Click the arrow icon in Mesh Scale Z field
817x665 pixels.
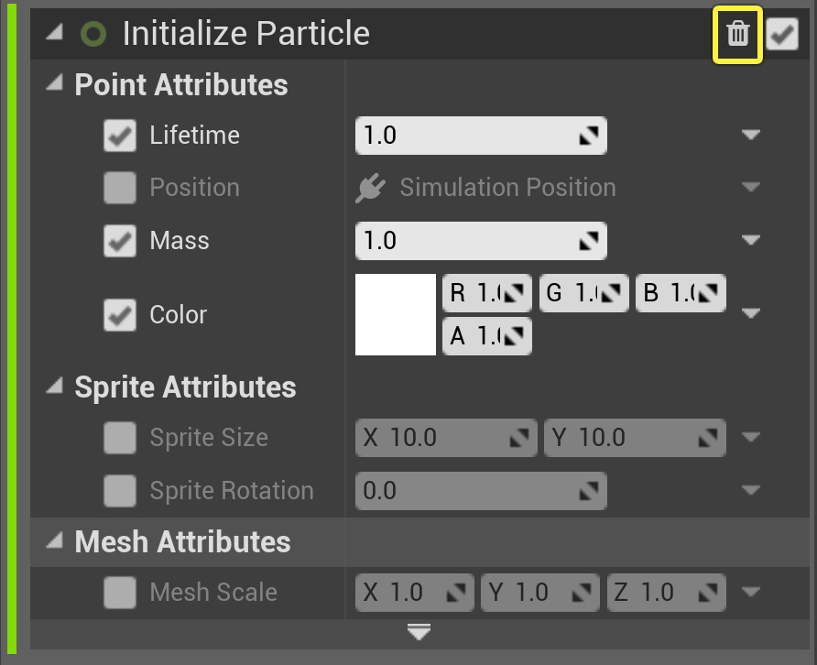(x=708, y=593)
